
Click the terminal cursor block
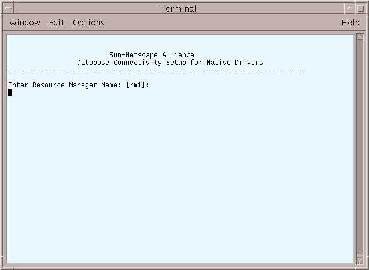(x=10, y=93)
